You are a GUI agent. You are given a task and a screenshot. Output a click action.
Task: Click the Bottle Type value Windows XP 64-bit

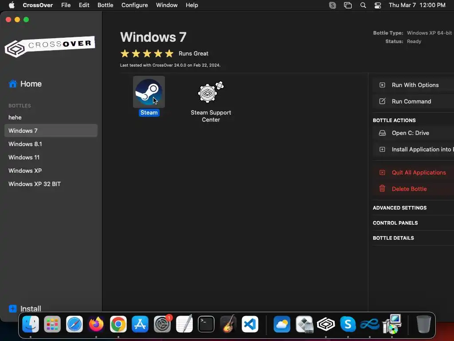(429, 33)
